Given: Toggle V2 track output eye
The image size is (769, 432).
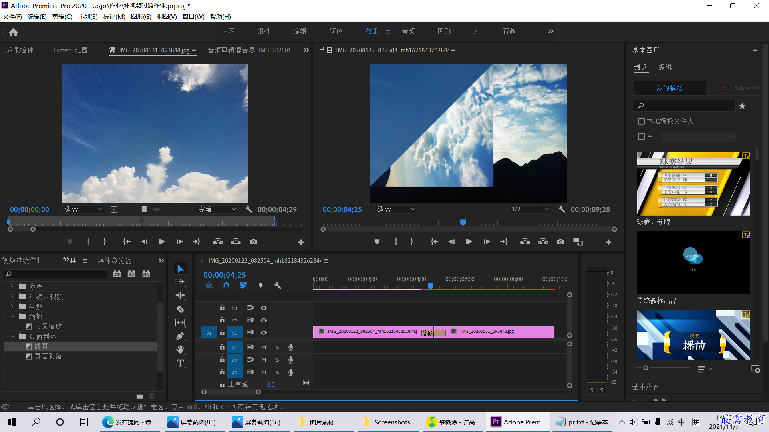Looking at the screenshot, I should 264,320.
